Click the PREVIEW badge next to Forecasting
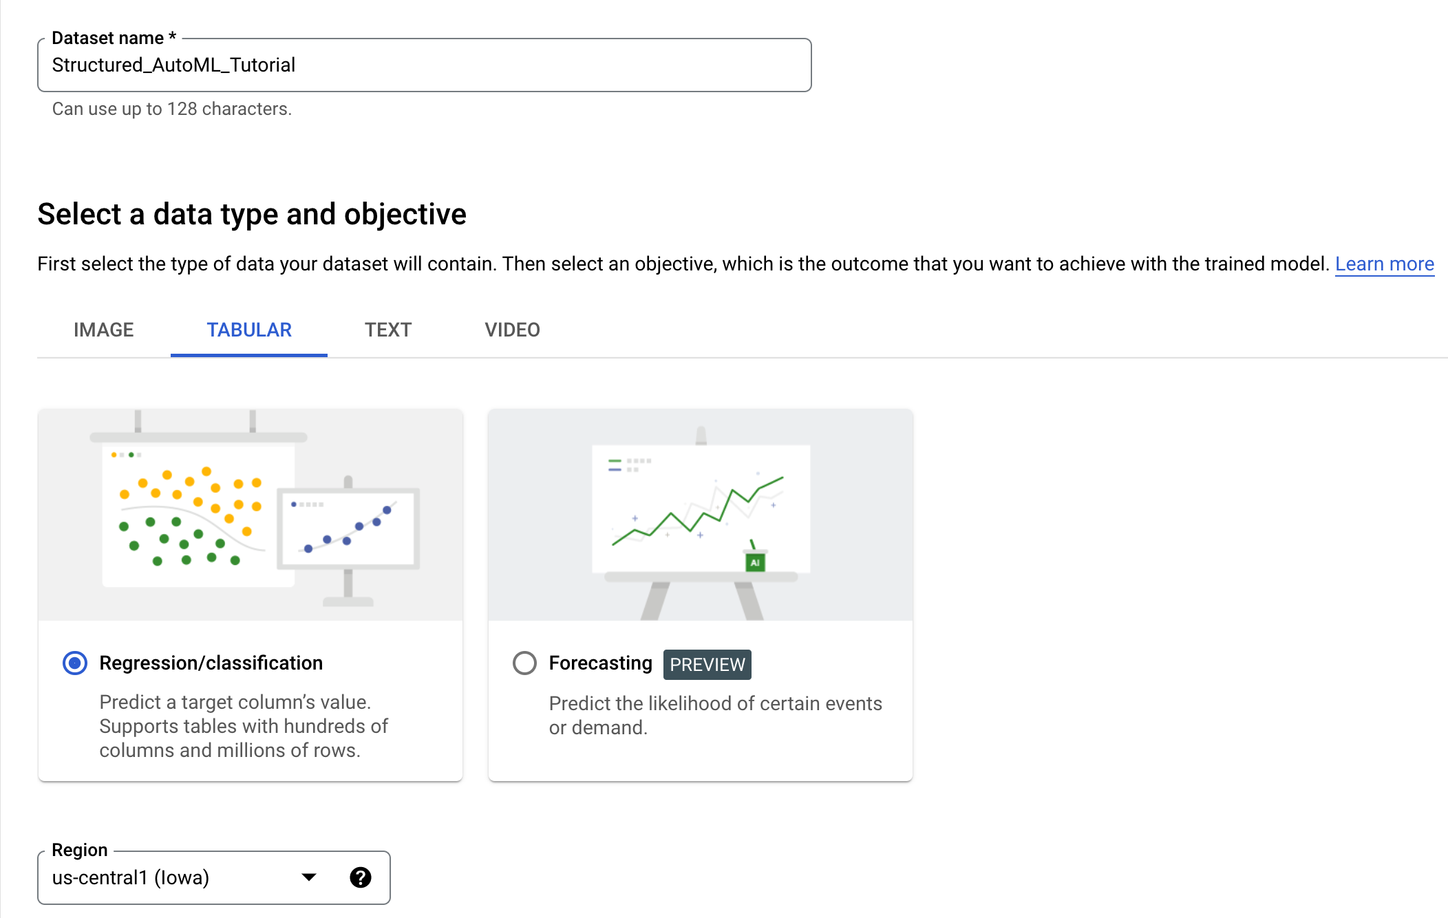The image size is (1448, 918). tap(707, 663)
